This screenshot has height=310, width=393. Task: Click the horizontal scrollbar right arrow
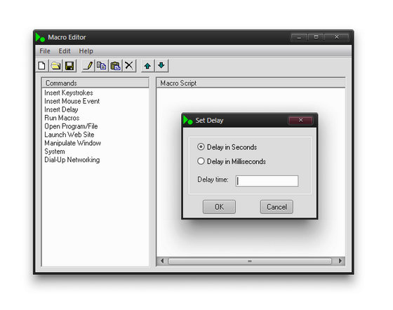point(340,261)
